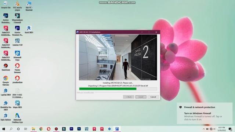Click the grayed-out Back button
The image size is (235, 132).
[x=129, y=97]
